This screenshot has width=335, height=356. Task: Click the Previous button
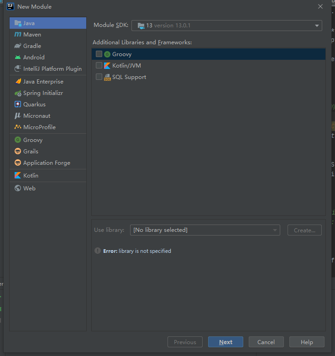(185, 342)
